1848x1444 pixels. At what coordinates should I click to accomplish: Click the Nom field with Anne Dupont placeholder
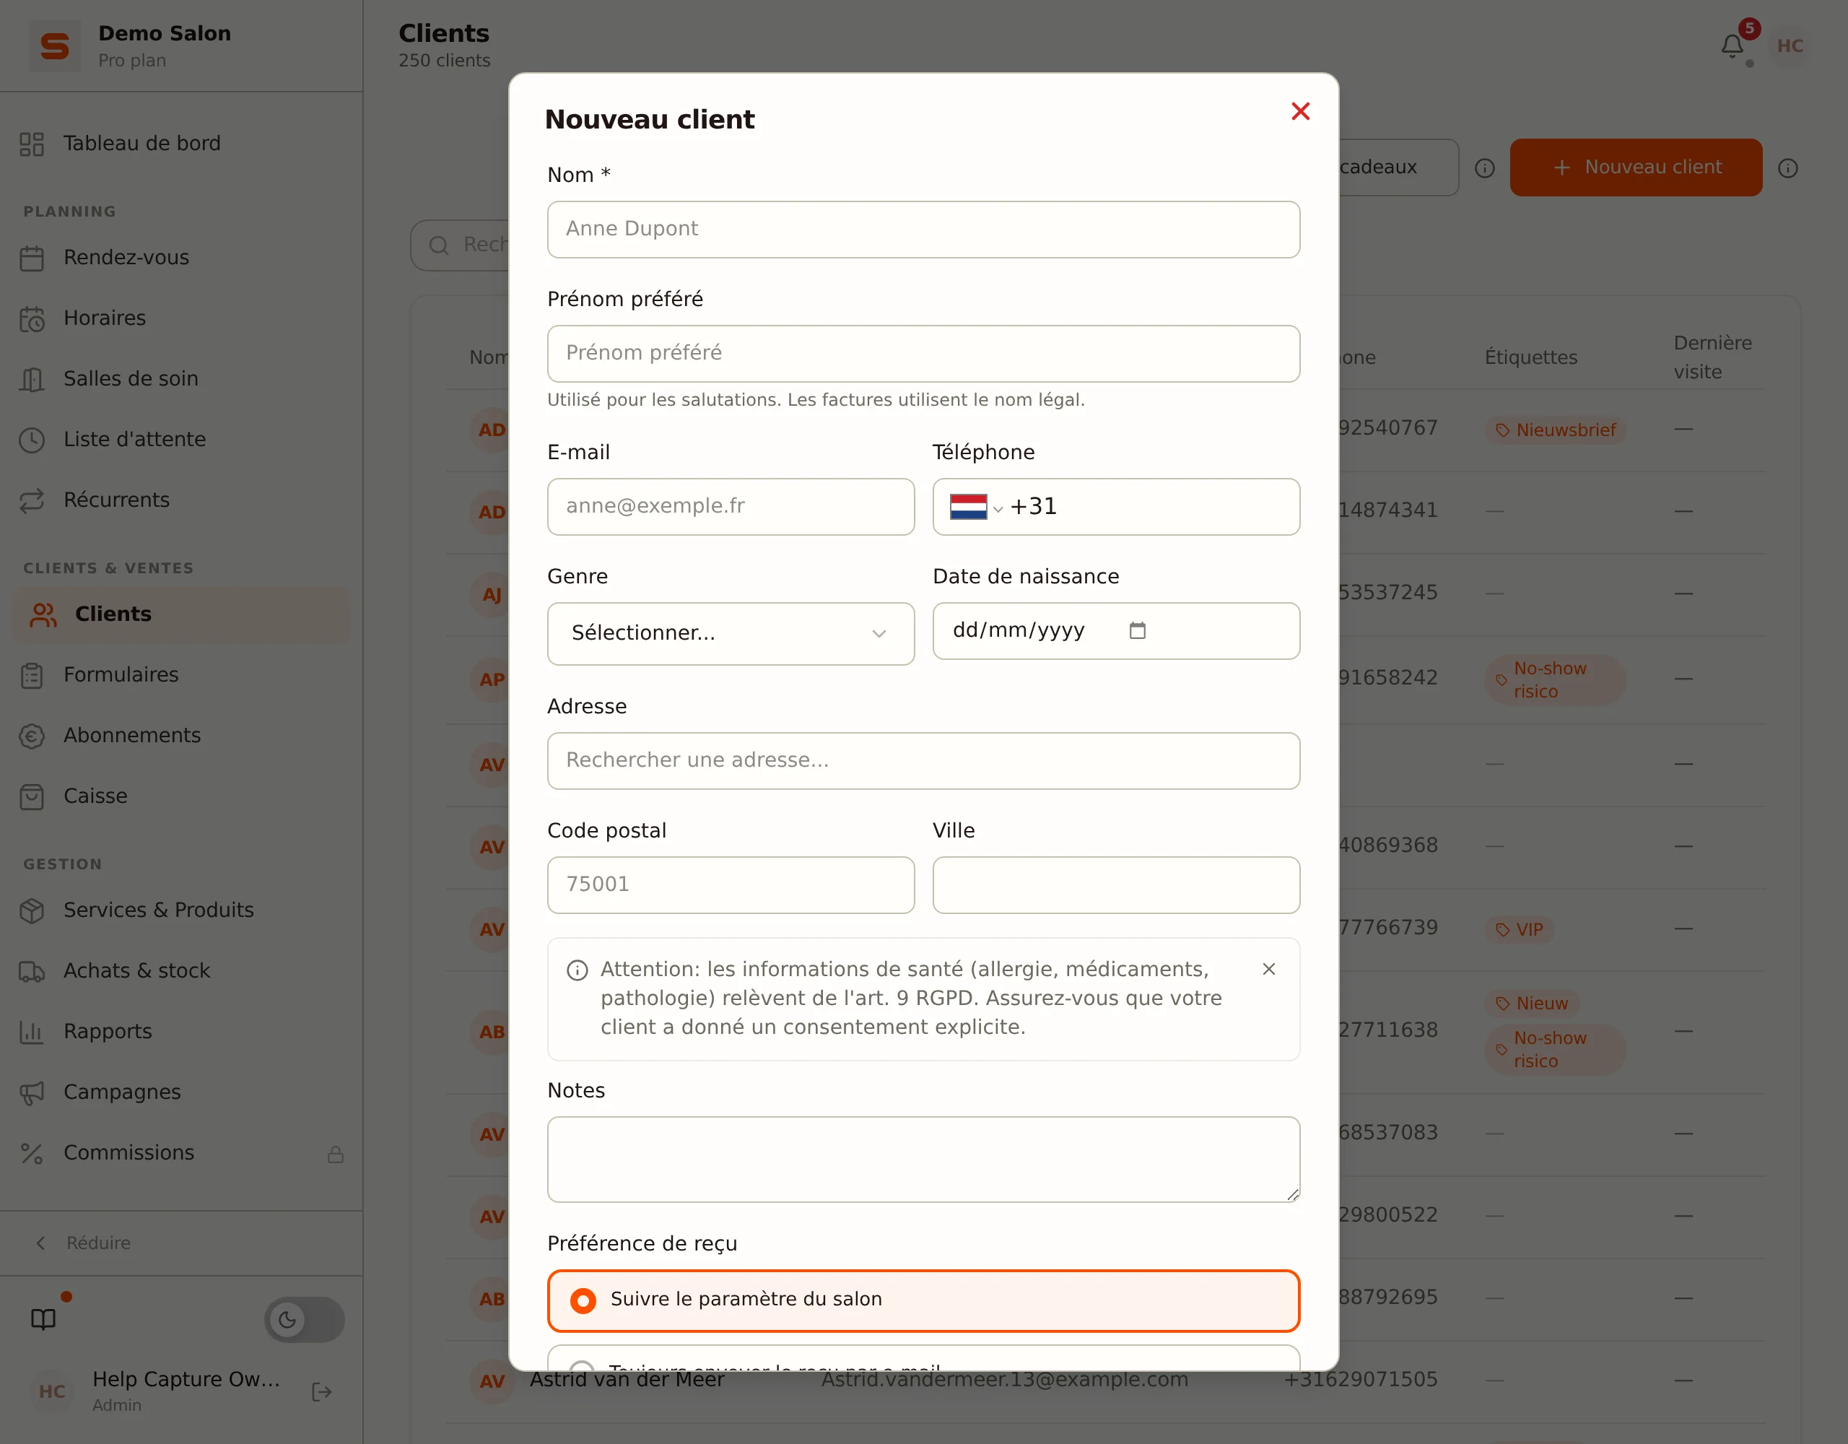[924, 230]
